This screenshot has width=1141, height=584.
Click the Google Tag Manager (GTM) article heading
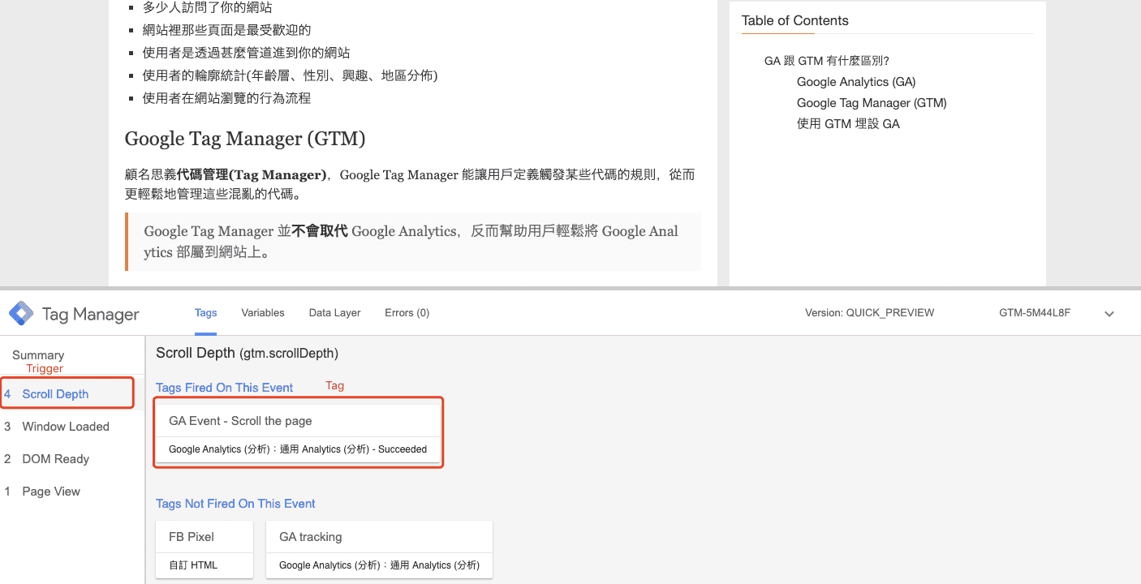tap(245, 139)
